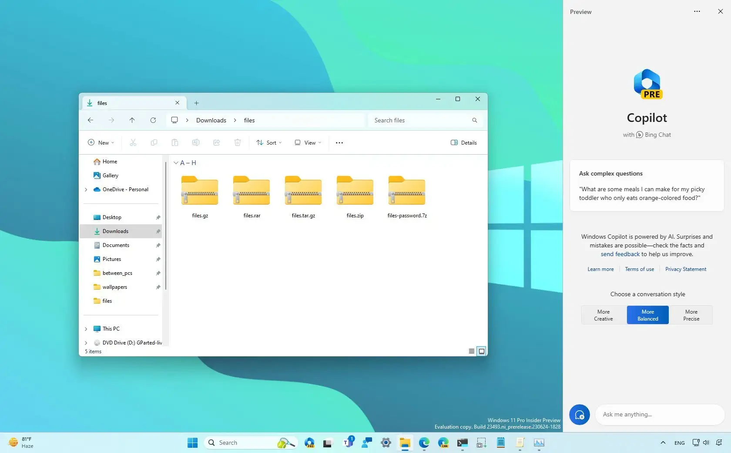This screenshot has height=453, width=731.
Task: Expand the This PC tree node
Action: pyautogui.click(x=86, y=329)
